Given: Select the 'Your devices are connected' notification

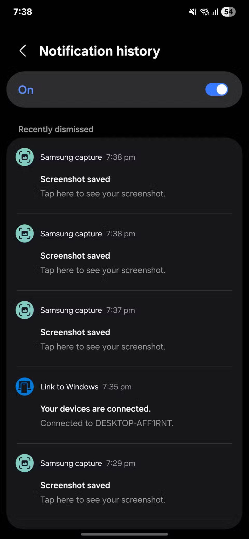Looking at the screenshot, I should [x=95, y=409].
